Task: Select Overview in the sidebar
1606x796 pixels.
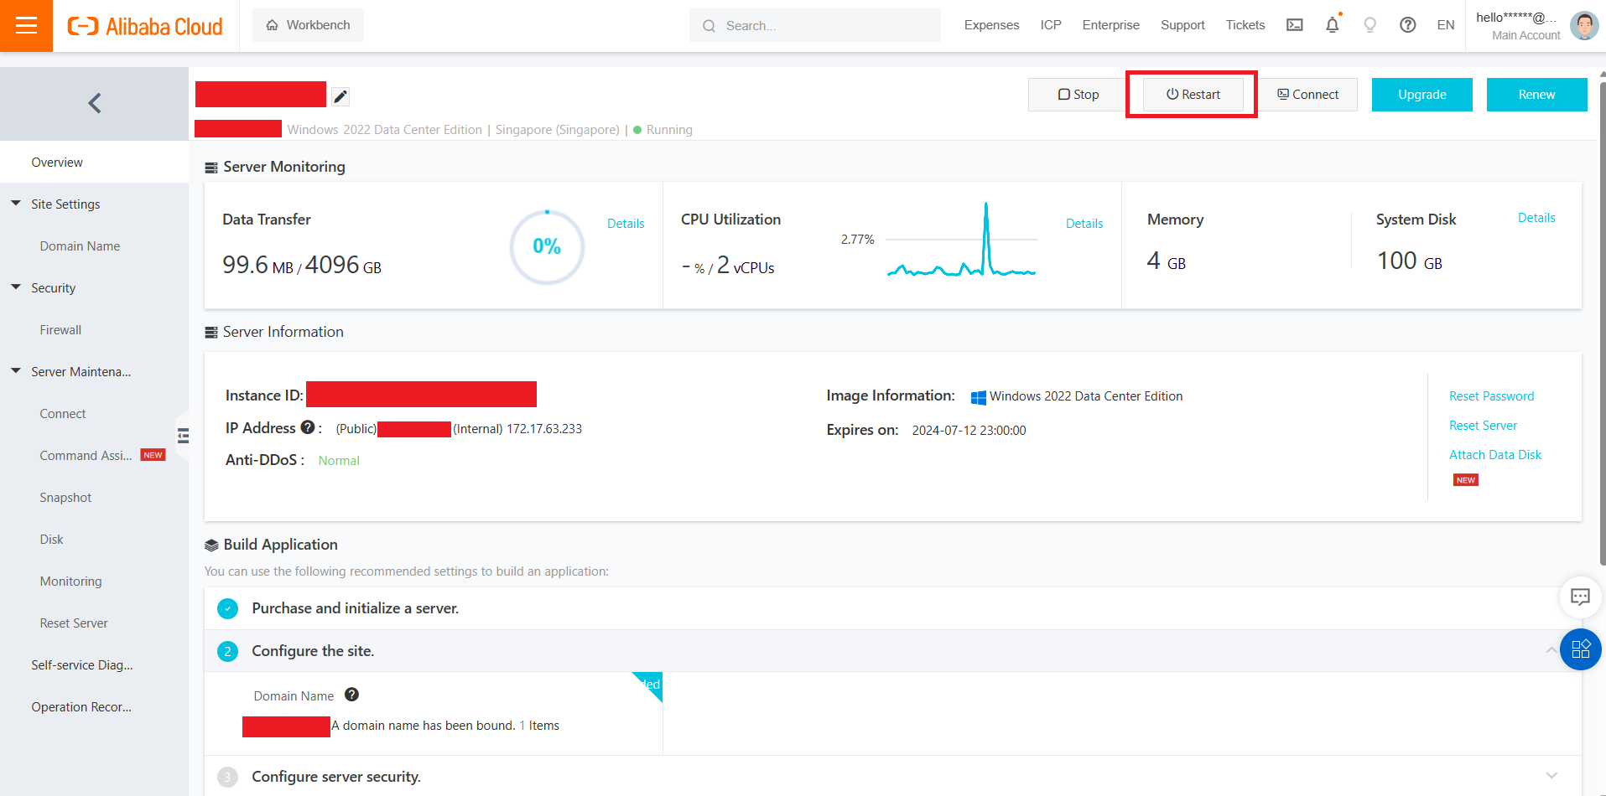Action: tap(94, 162)
